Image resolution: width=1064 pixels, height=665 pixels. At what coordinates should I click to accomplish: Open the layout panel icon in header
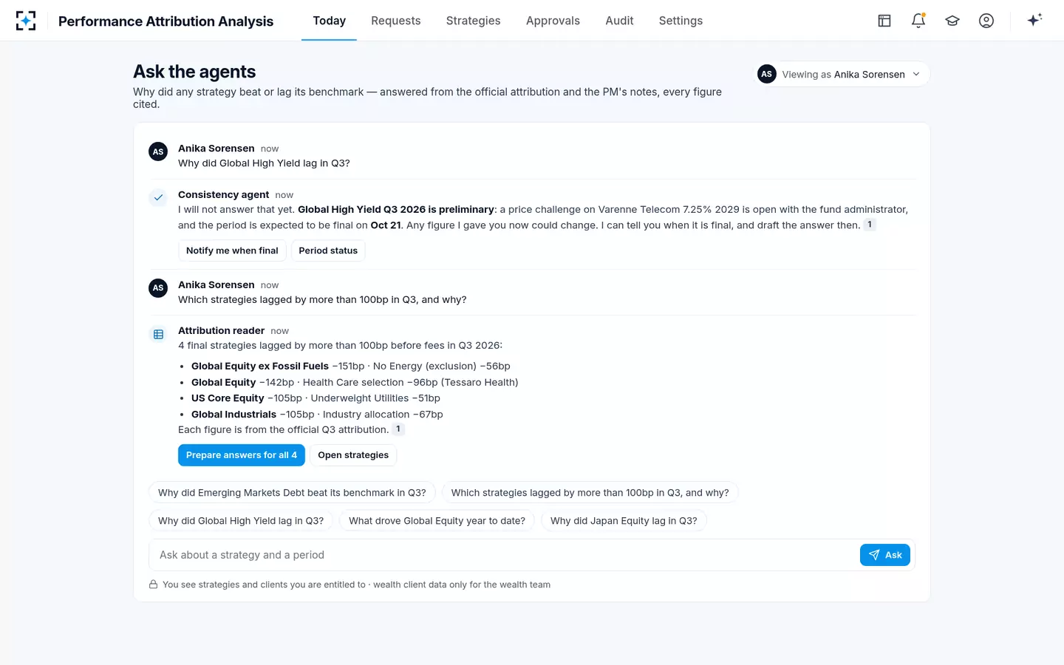(884, 21)
